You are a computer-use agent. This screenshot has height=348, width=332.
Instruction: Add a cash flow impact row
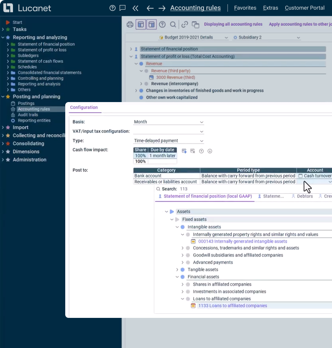pyautogui.click(x=184, y=151)
